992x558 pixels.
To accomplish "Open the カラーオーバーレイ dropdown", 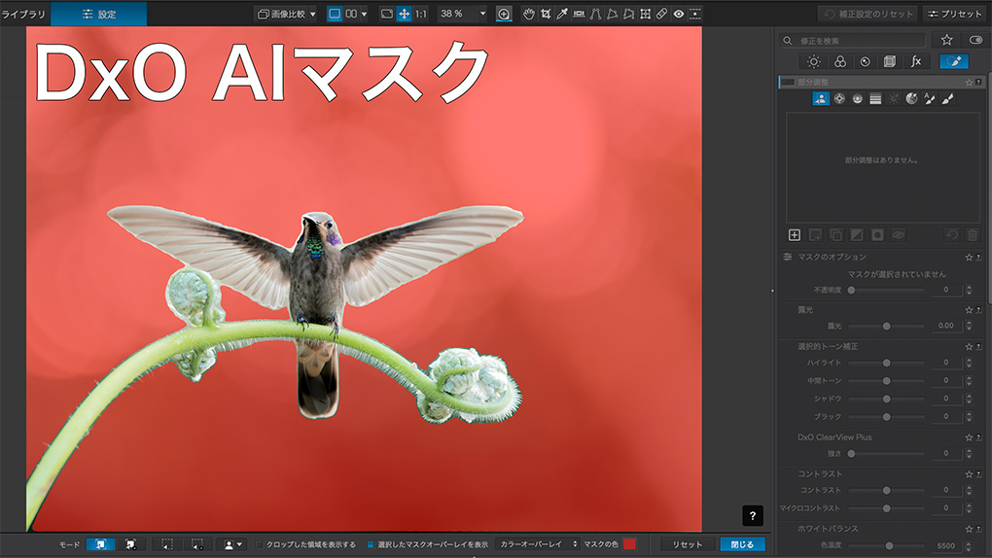I will pyautogui.click(x=537, y=544).
